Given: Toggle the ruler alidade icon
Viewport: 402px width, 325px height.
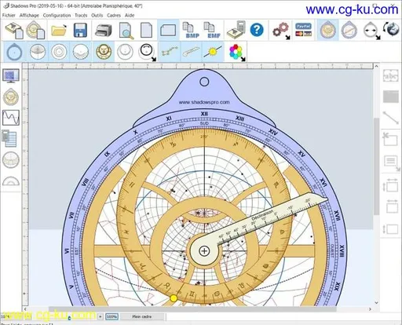Looking at the screenshot, I should tap(192, 51).
